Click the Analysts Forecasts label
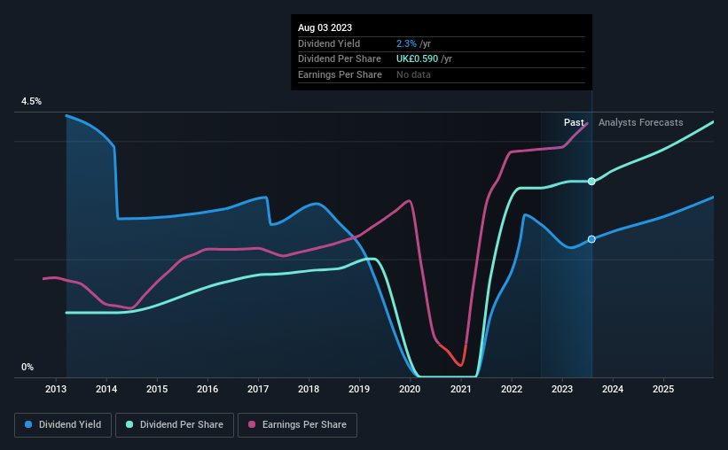Screen dimensions: 728x450 point(641,122)
